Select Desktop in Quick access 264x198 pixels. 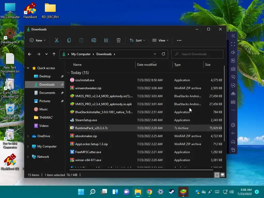pyautogui.click(x=45, y=76)
